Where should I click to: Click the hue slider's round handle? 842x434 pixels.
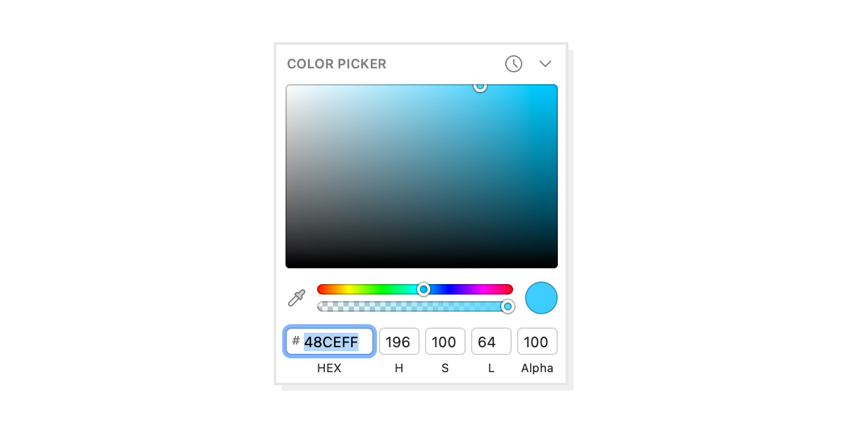(x=424, y=289)
